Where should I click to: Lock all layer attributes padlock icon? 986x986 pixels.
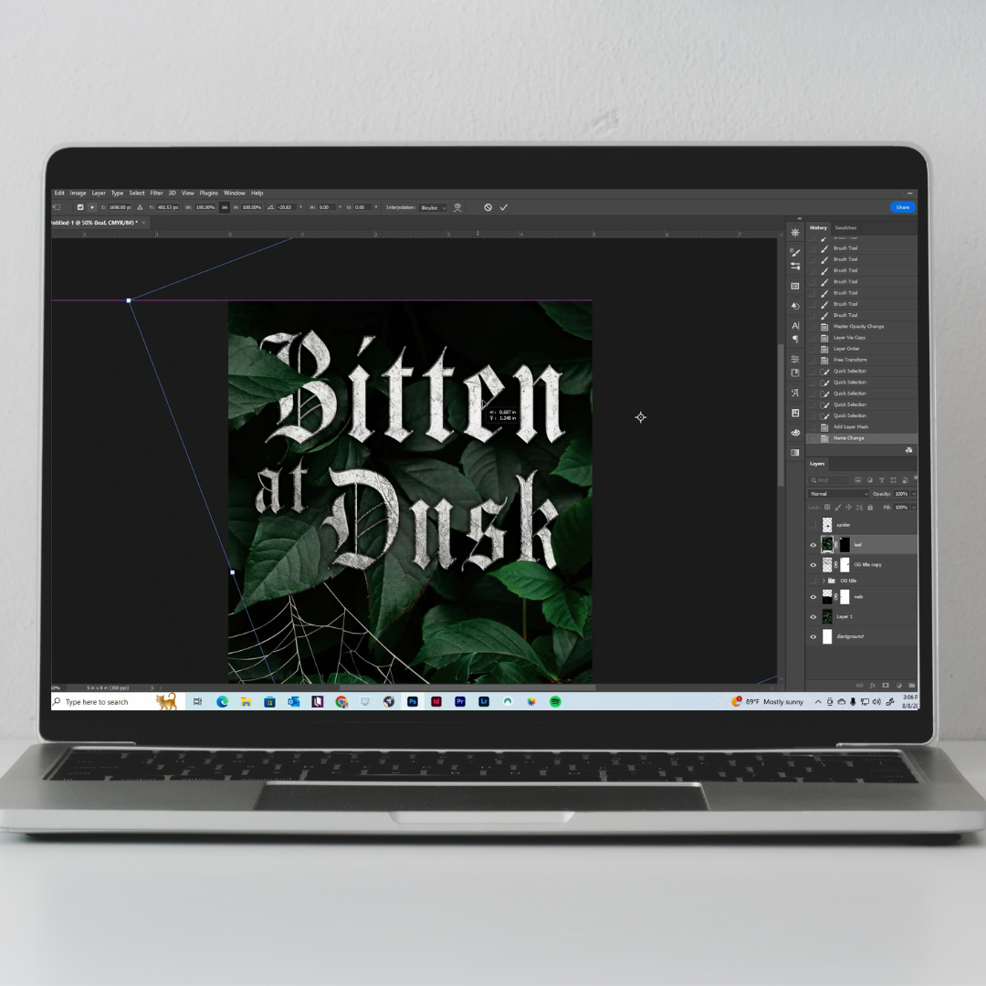click(x=870, y=507)
